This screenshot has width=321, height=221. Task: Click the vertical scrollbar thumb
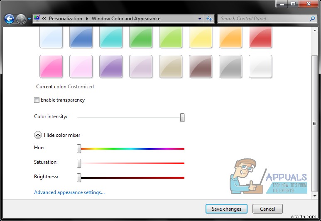[315, 123]
